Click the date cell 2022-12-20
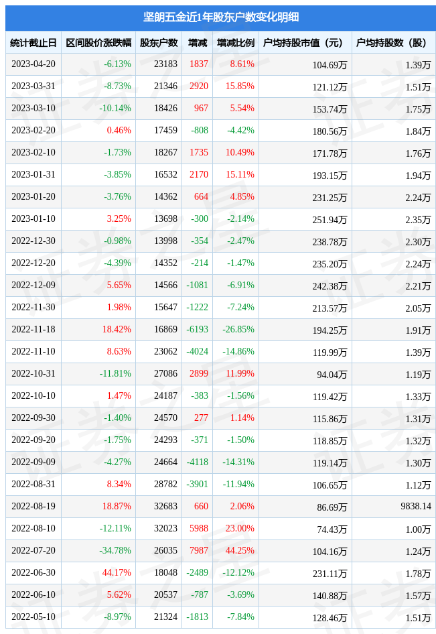This screenshot has width=436, height=634. (x=33, y=263)
